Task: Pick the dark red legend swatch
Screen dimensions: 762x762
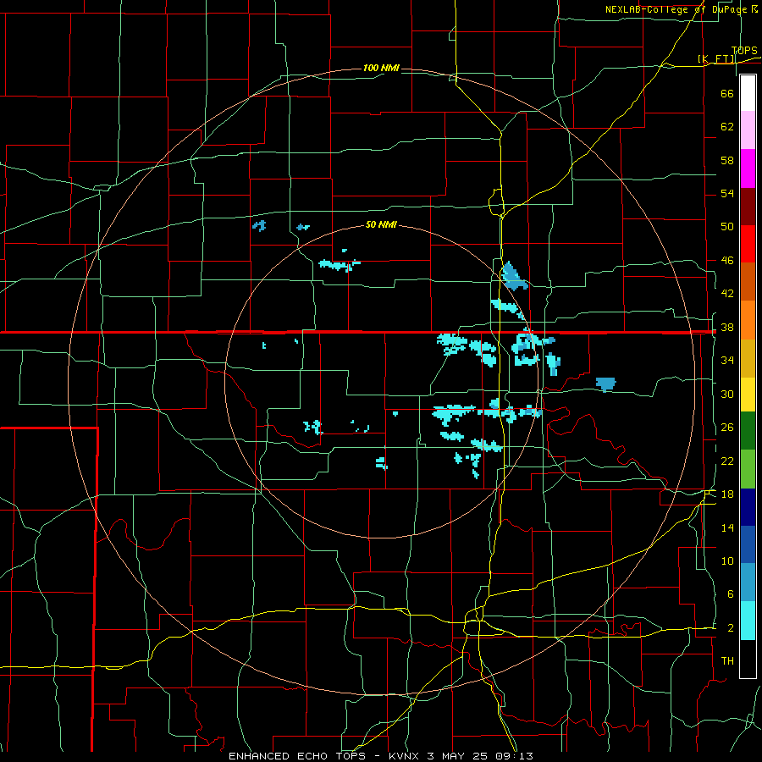Action: (748, 207)
